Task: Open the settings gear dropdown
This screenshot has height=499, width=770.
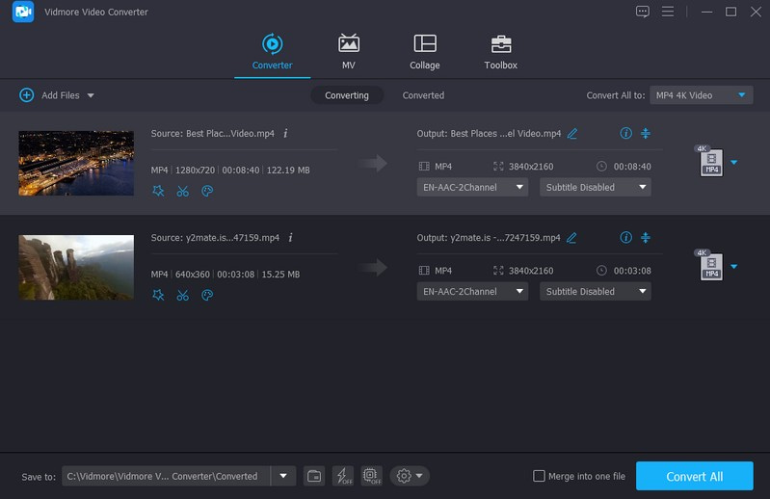Action: 410,476
